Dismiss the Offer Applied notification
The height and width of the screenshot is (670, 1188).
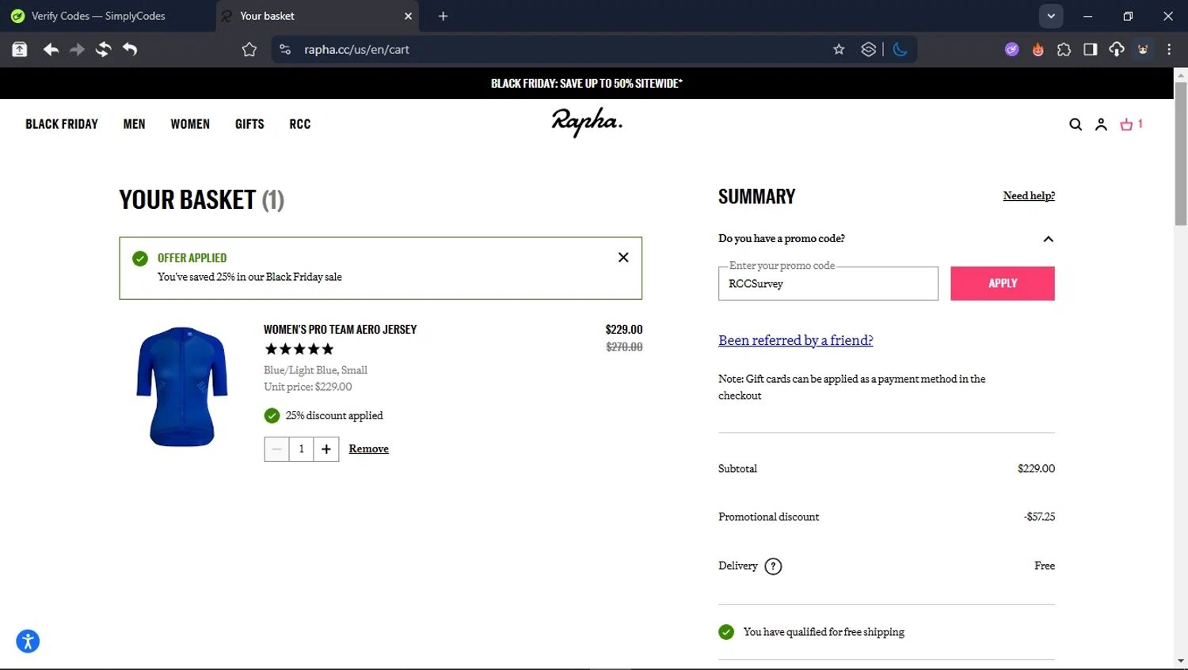coord(623,257)
